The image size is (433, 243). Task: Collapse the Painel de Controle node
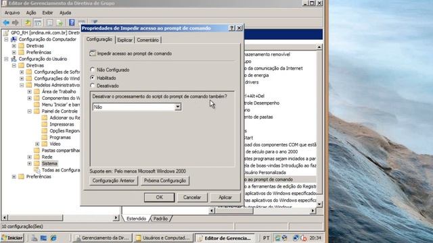[30, 111]
